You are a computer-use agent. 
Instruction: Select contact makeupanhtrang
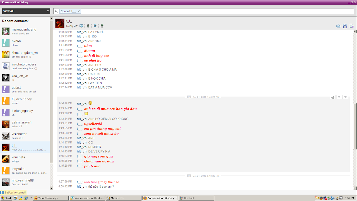pyautogui.click(x=25, y=31)
